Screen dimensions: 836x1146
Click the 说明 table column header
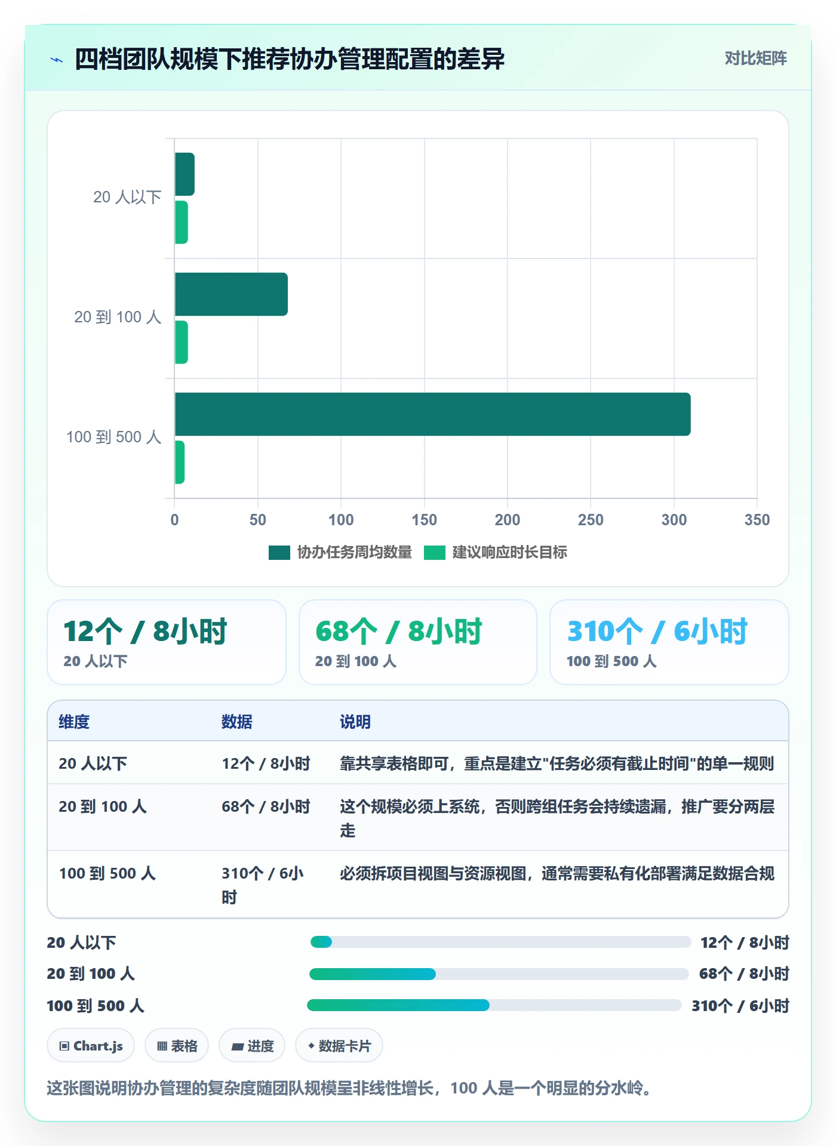[x=355, y=722]
